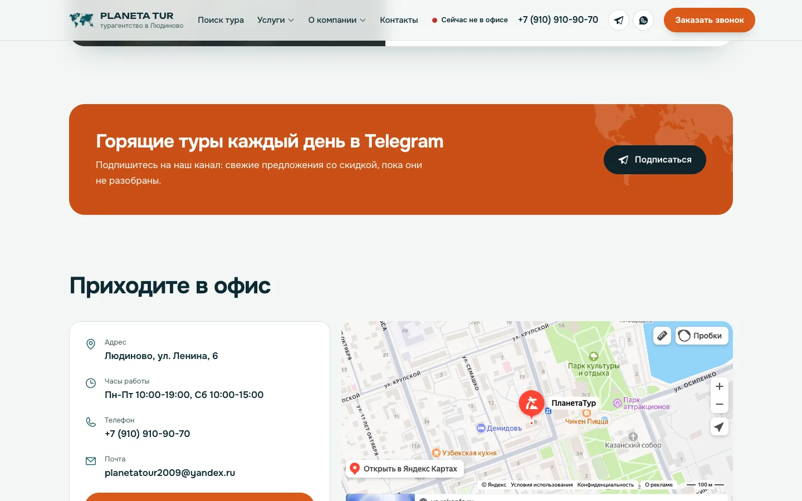802x501 pixels.
Task: Expand the О компании dropdown menu
Action: coord(337,20)
